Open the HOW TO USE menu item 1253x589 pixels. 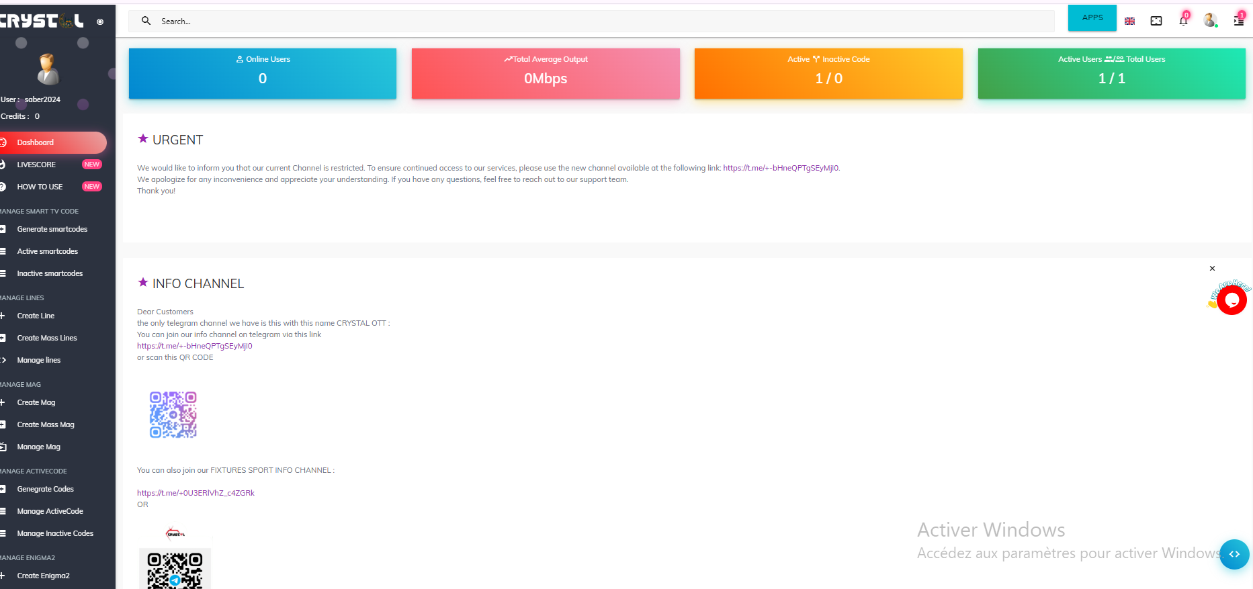coord(40,187)
